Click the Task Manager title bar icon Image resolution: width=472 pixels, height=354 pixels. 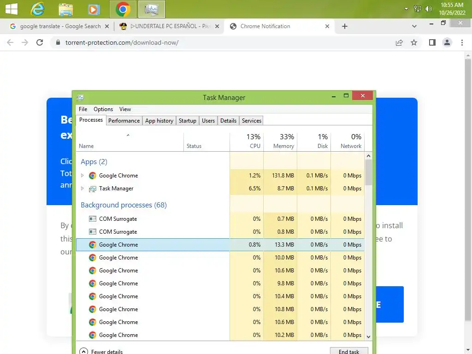[x=80, y=98]
